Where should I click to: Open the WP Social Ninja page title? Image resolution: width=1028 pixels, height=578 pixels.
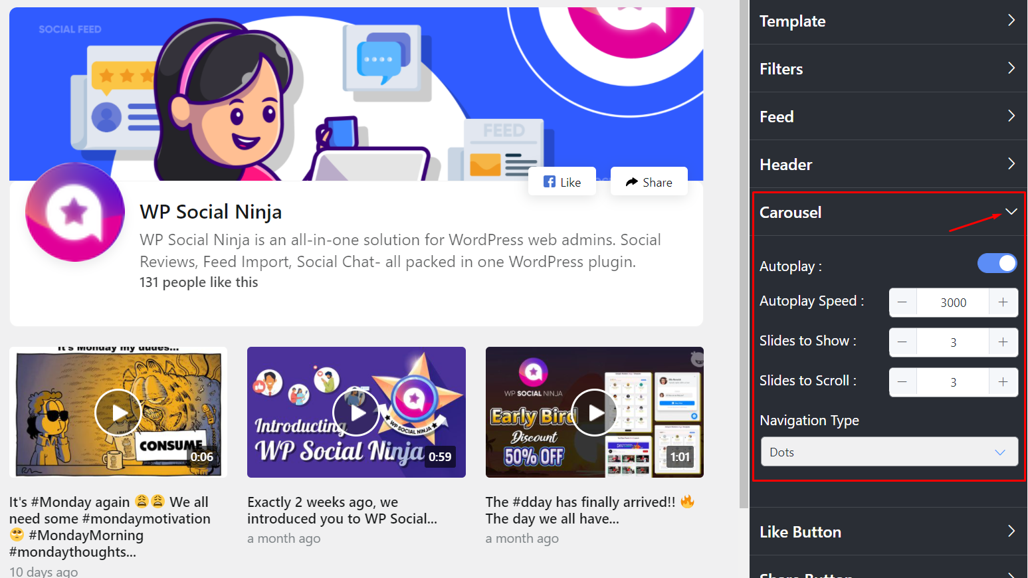click(211, 212)
